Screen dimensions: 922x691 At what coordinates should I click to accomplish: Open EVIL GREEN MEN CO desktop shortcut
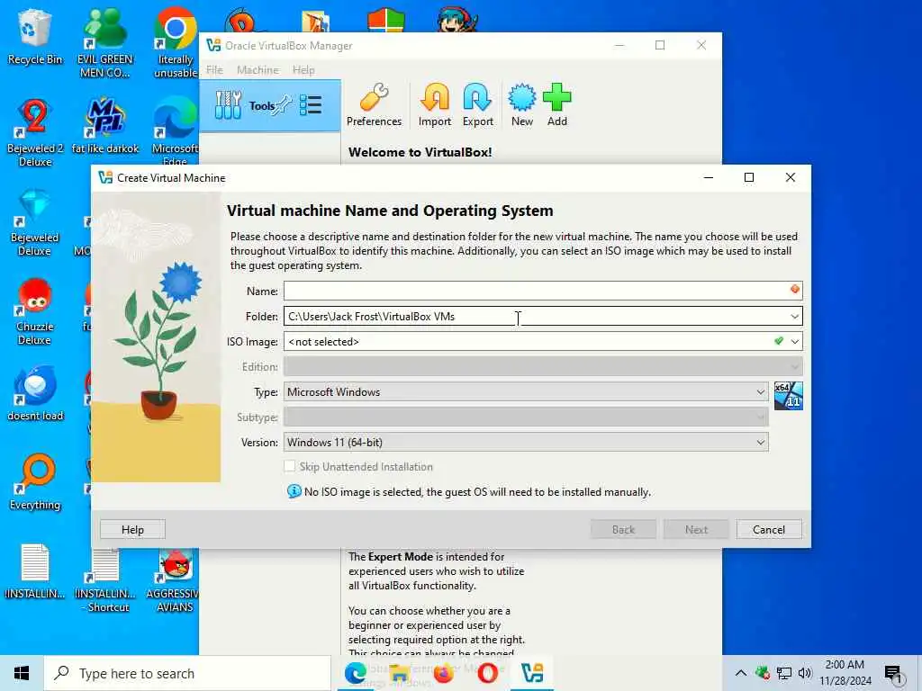(x=104, y=43)
